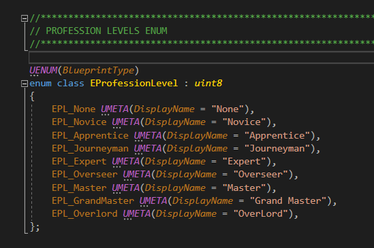Select the UENUM macro keyword

tap(44, 71)
